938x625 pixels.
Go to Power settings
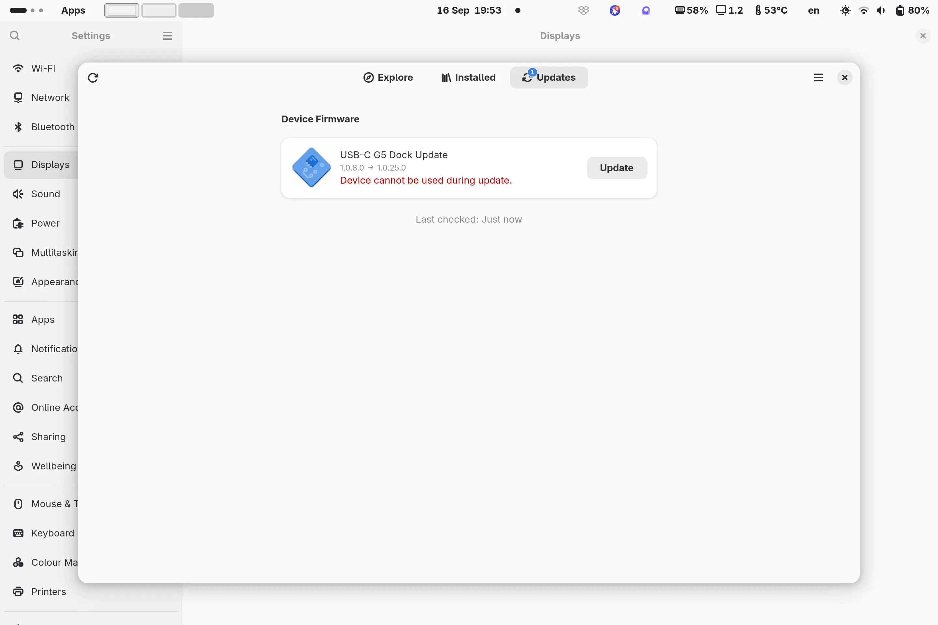tap(45, 223)
